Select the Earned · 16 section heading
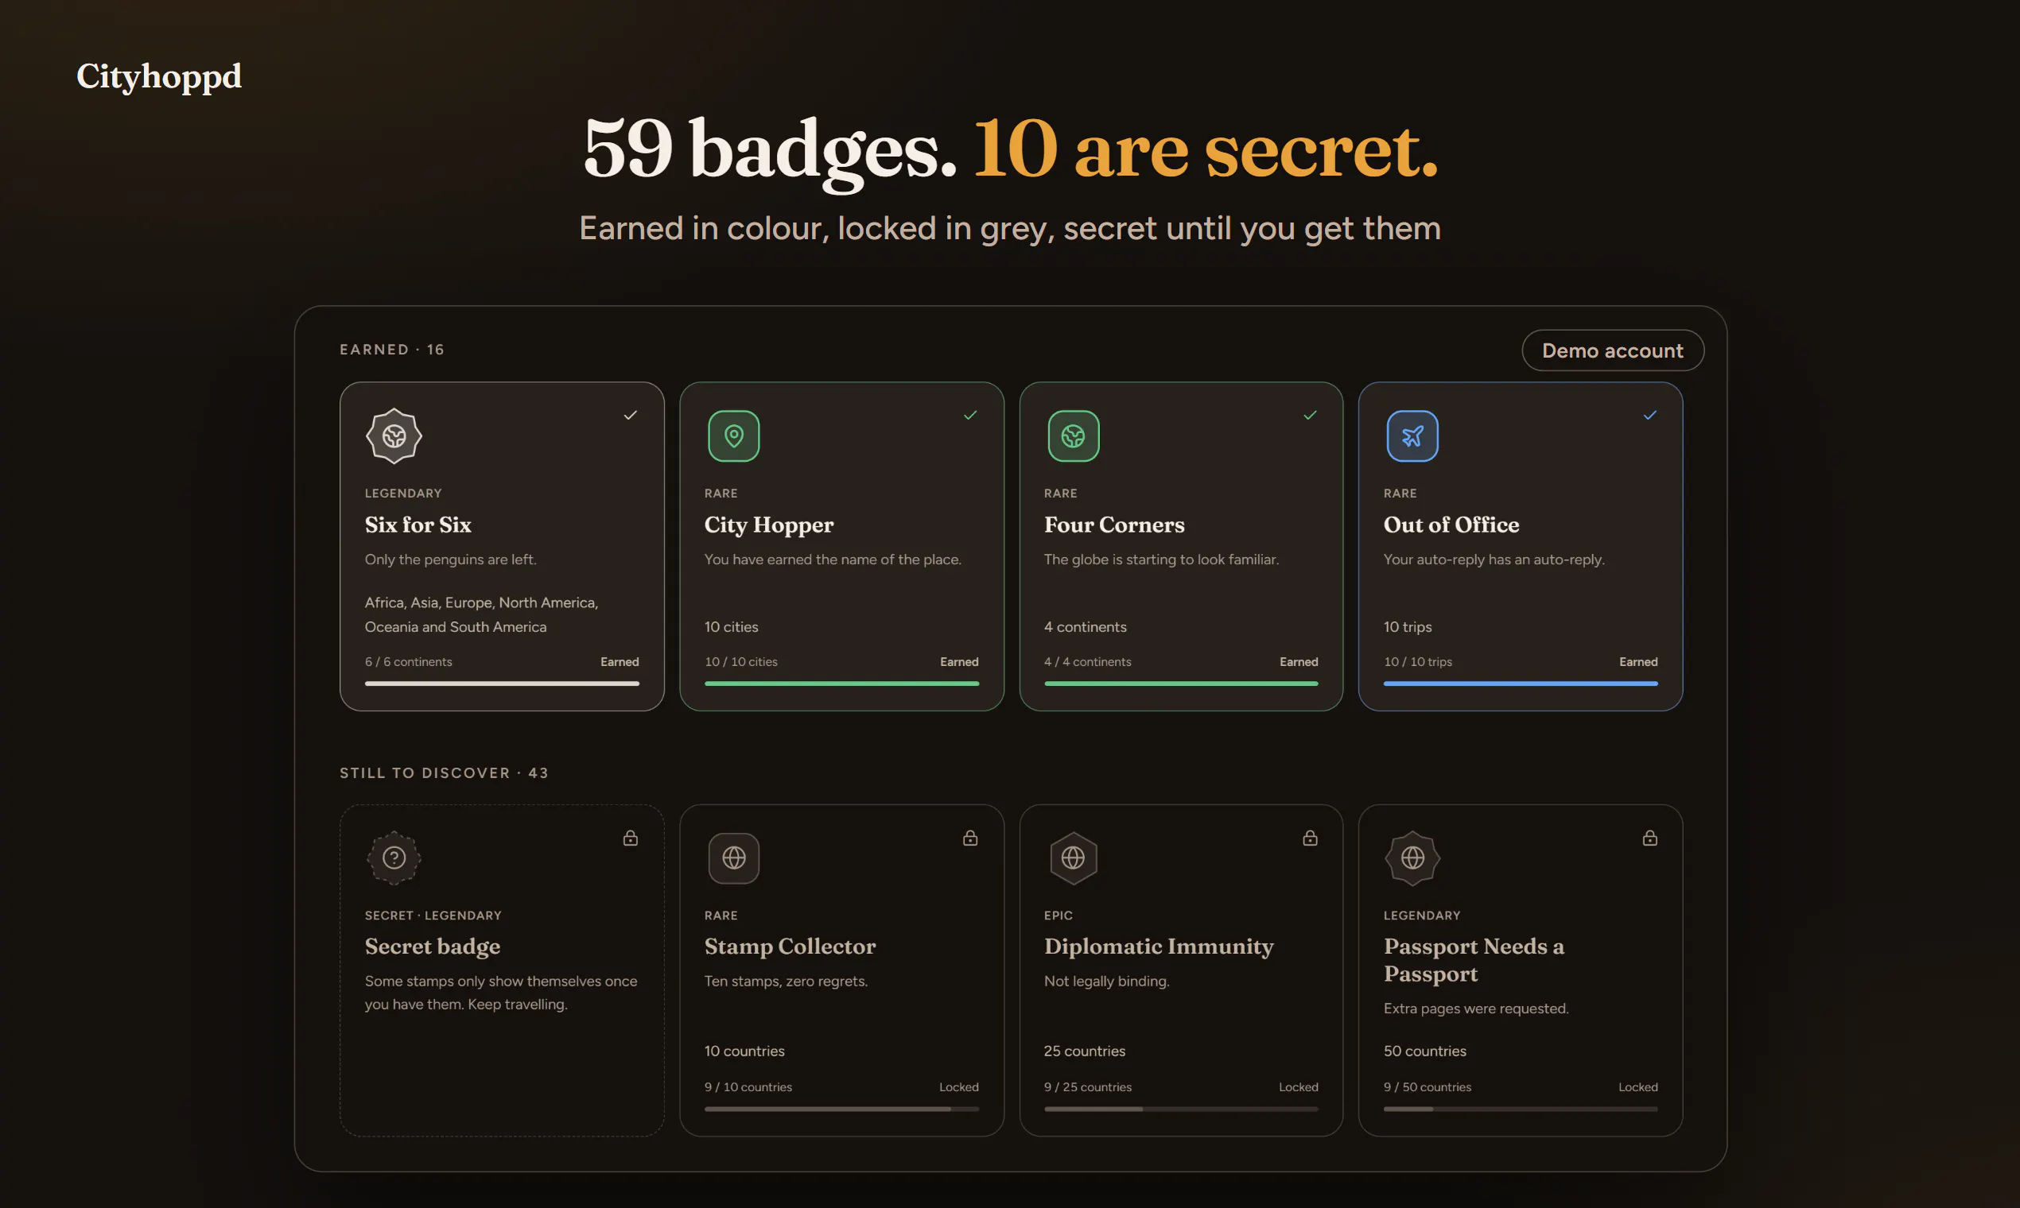 pos(392,349)
